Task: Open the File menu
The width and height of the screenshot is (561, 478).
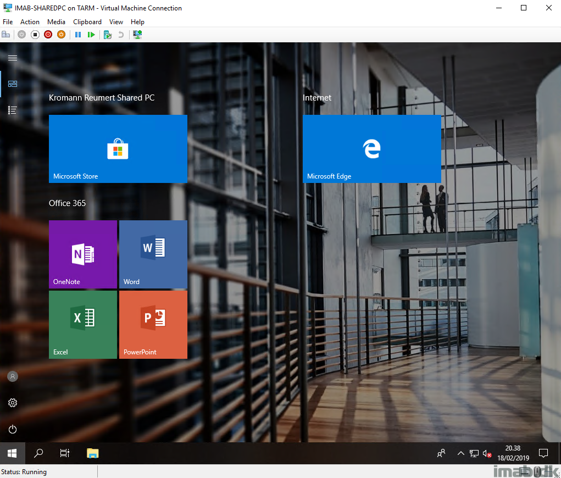Action: click(x=8, y=22)
